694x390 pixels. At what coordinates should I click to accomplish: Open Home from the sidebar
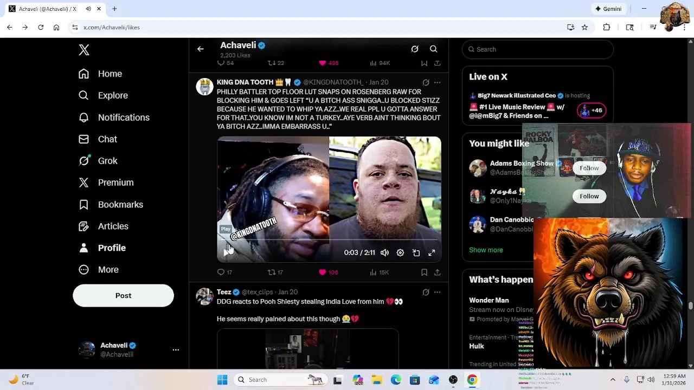point(100,74)
